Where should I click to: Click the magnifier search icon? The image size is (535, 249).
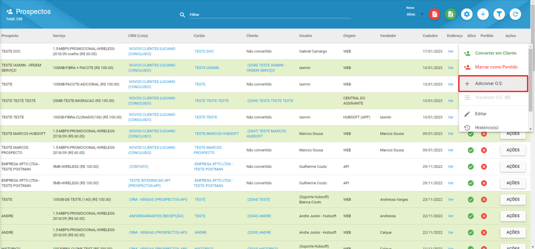pos(182,15)
